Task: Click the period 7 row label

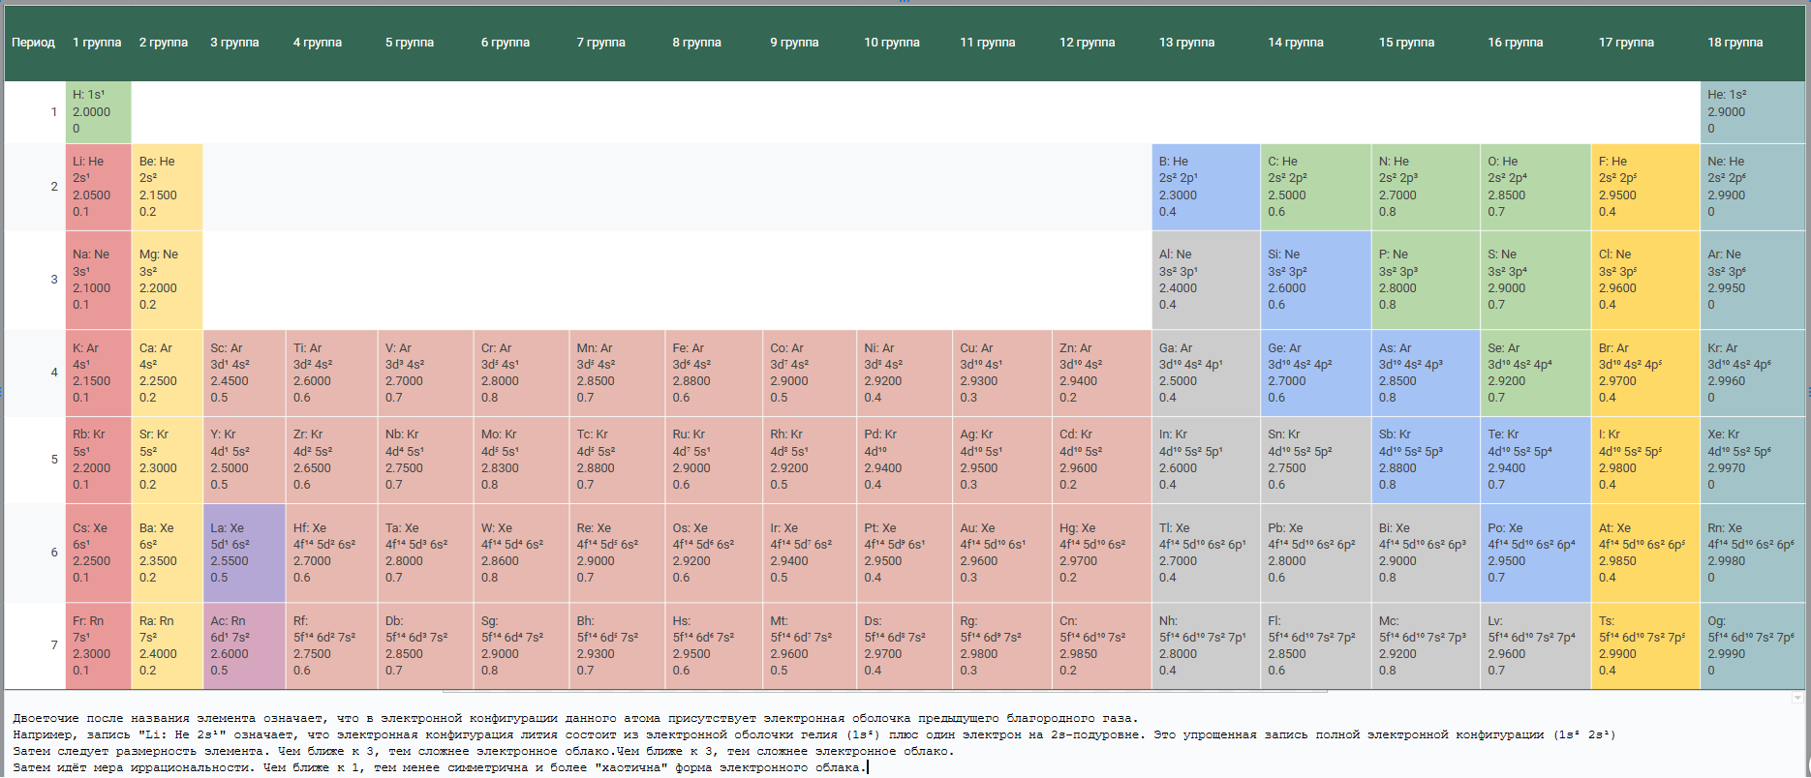Action: tap(54, 645)
